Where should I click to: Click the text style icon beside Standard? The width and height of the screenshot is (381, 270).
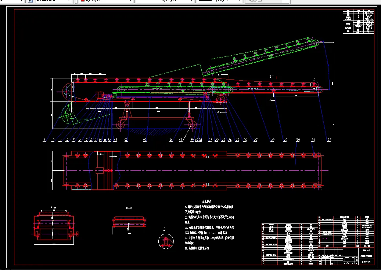(x=30, y=1)
